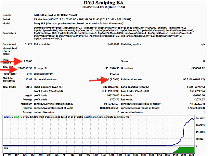Viewport: 208px width, 156px height.
Task: Click the Gross profit value 3318916.30
Action: point(112,68)
